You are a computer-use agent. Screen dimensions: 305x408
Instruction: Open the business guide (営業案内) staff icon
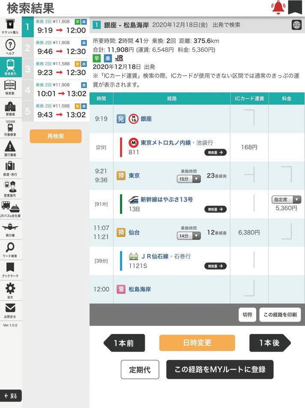click(10, 189)
